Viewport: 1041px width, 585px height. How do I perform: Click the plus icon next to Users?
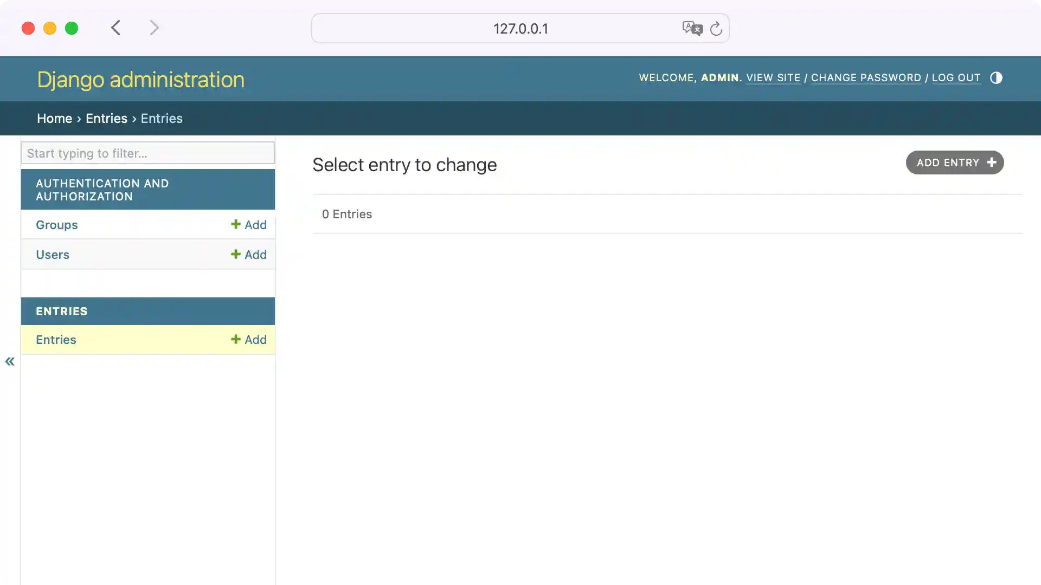click(235, 253)
